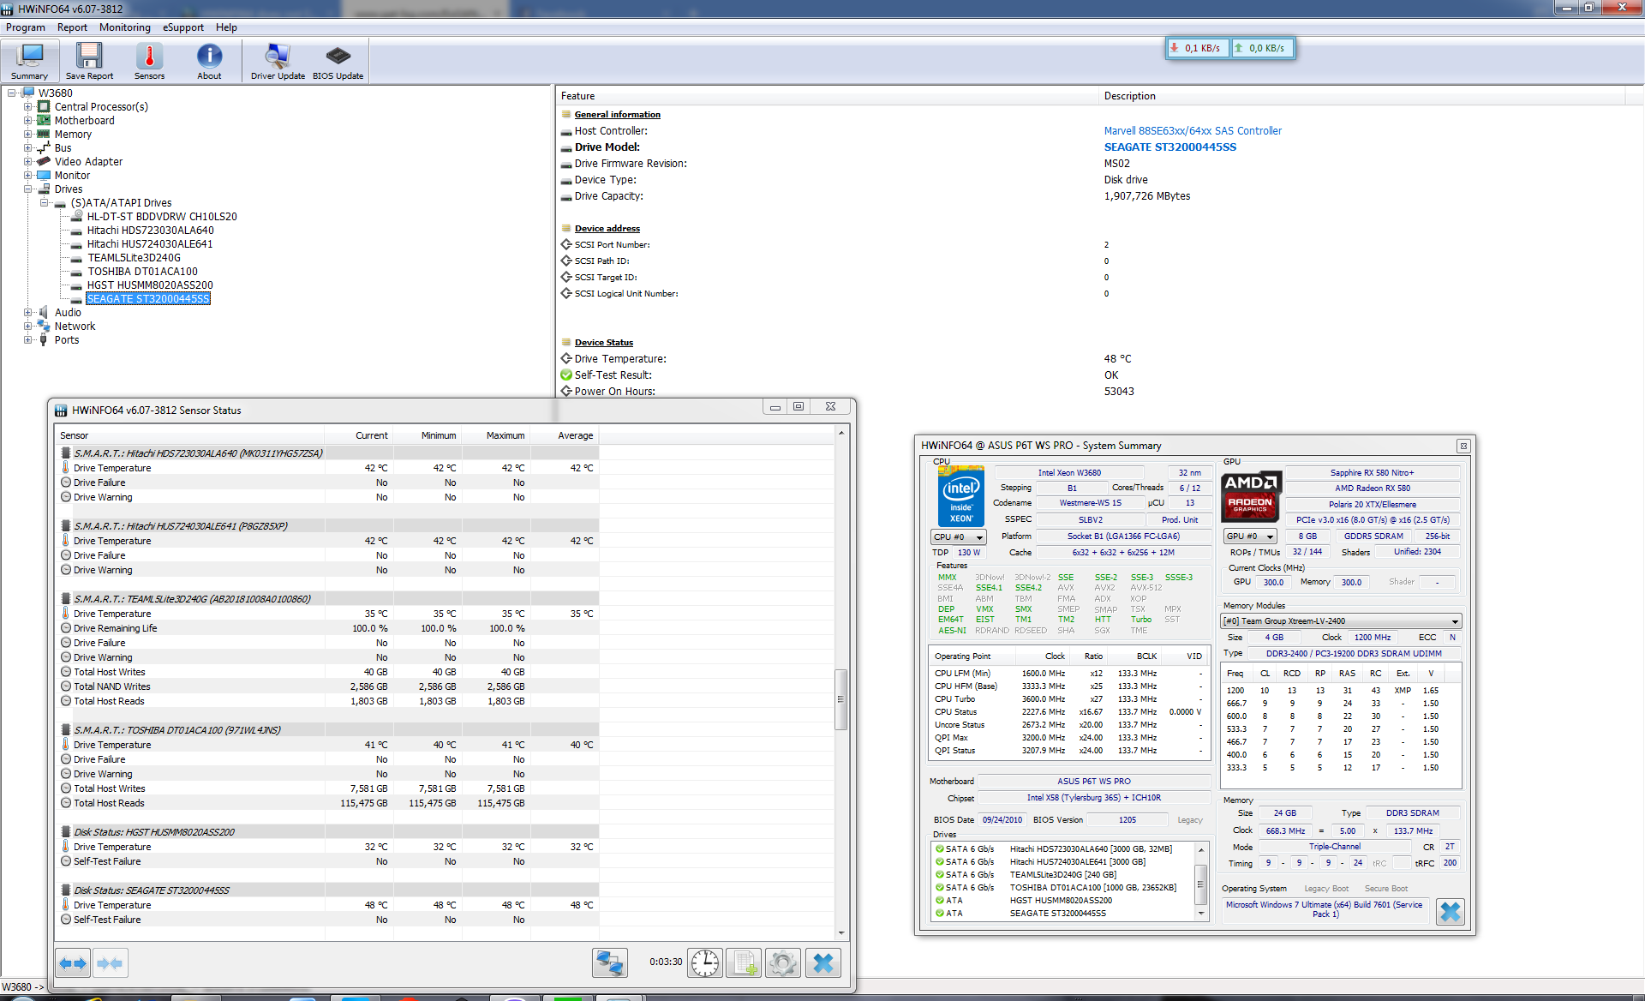
Task: Click the Intel Xeon inside logo
Action: pos(961,496)
